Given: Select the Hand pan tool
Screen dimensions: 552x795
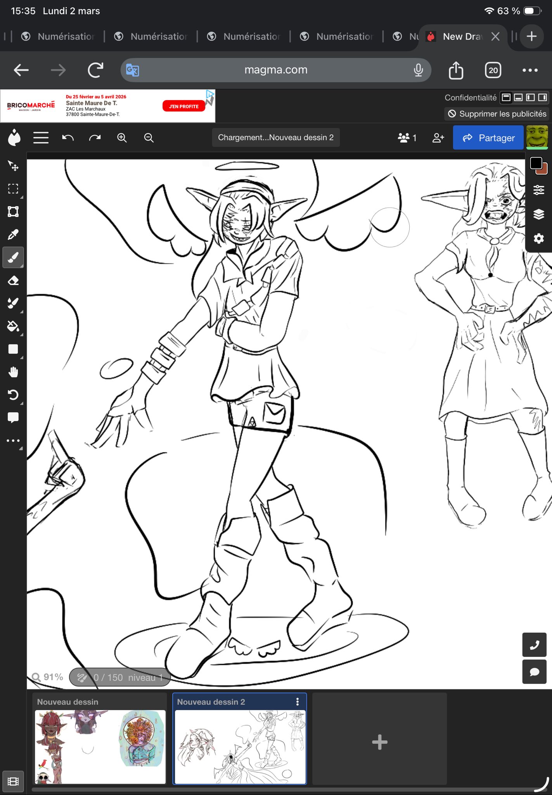Looking at the screenshot, I should coord(13,372).
